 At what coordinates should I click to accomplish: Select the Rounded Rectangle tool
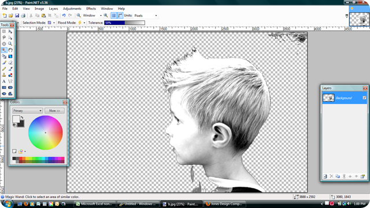(x=10, y=87)
